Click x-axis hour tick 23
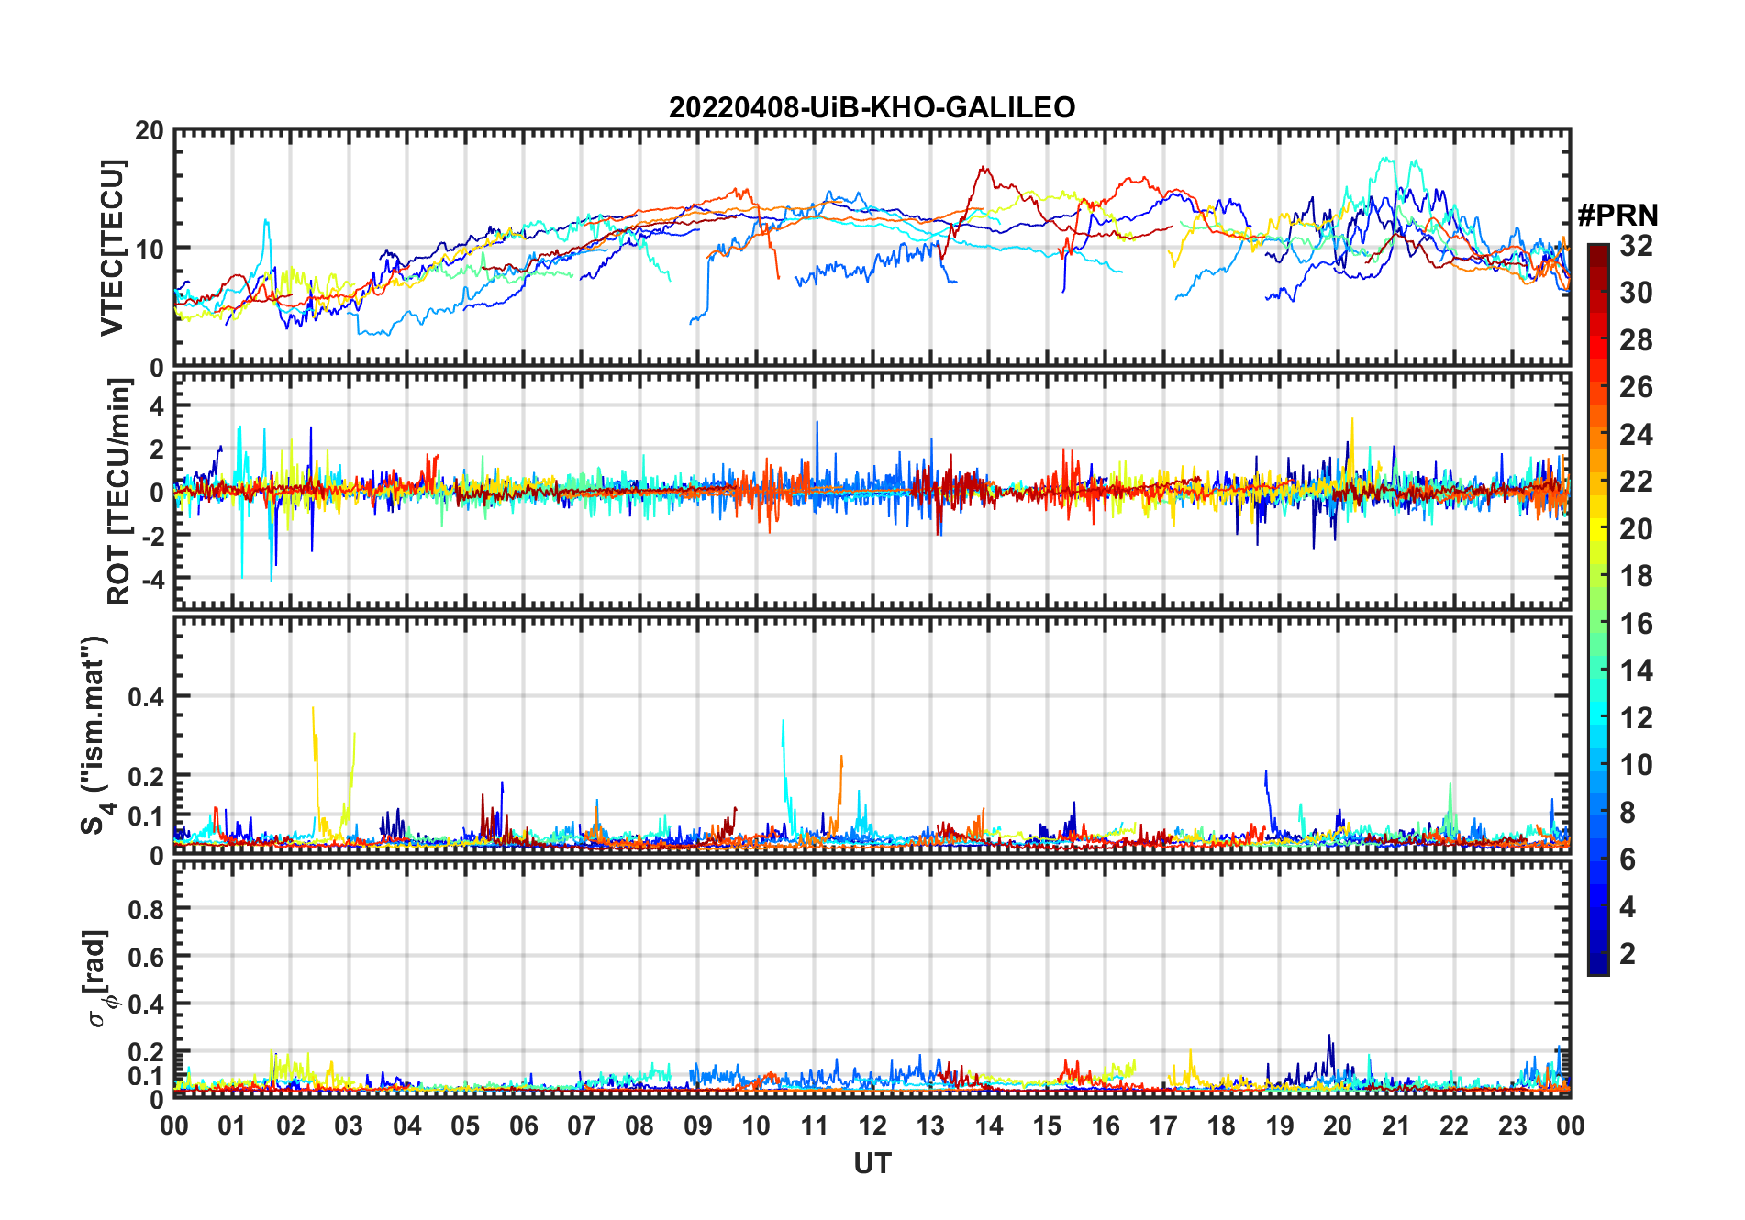The height and width of the screenshot is (1220, 1745). point(1512,1126)
